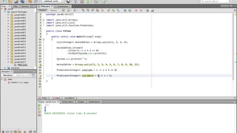
Task: Switch to the Notifications tab
Action: tap(94, 102)
